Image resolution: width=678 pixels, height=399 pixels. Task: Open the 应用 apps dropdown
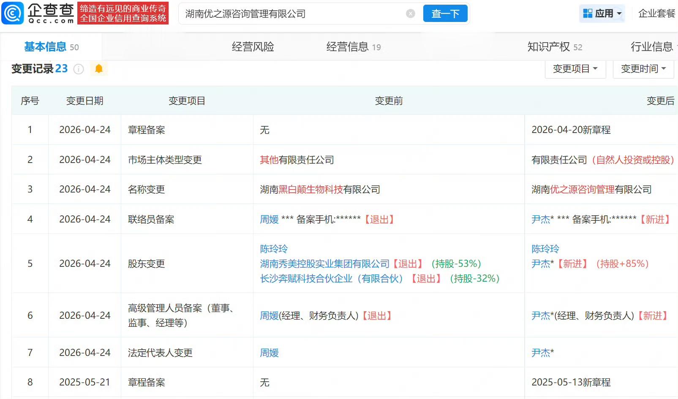[602, 14]
